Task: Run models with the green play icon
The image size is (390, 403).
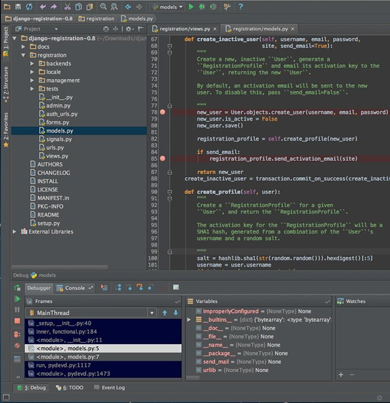Action: tap(191, 7)
